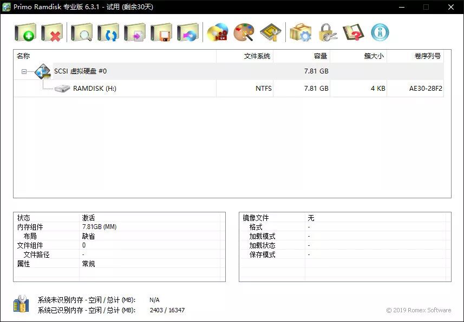
Task: Click the padlock with keys license icon
Action: coord(327,32)
